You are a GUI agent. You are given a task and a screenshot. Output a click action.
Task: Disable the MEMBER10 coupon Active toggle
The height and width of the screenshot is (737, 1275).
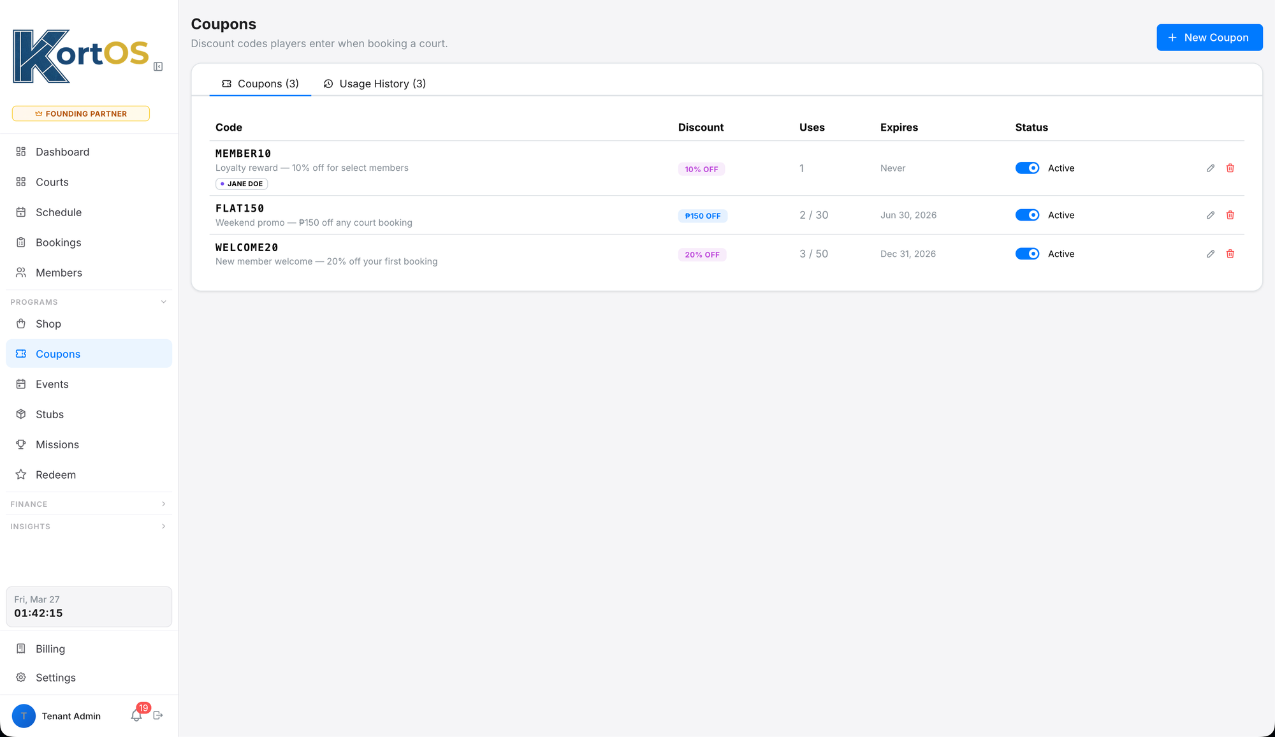pos(1027,168)
